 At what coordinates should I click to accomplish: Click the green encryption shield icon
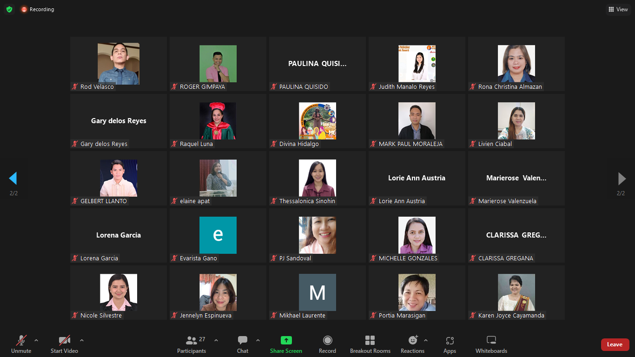[x=9, y=9]
